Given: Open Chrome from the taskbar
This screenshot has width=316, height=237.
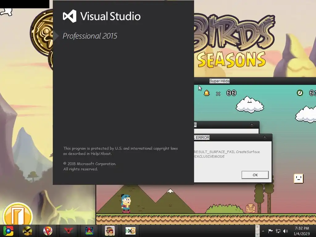Looking at the screenshot, I should (x=8, y=231).
